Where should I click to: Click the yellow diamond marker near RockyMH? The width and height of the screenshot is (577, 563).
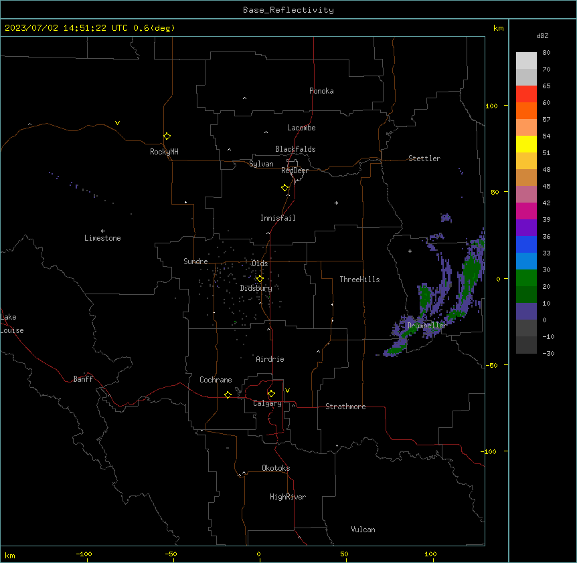(x=167, y=136)
